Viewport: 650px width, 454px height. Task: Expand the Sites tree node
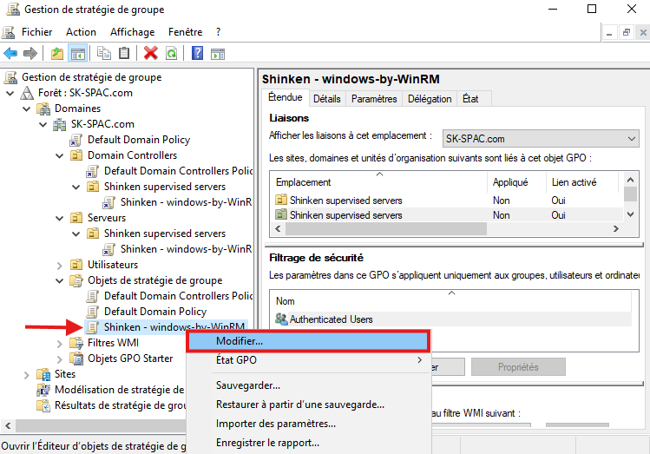point(27,374)
